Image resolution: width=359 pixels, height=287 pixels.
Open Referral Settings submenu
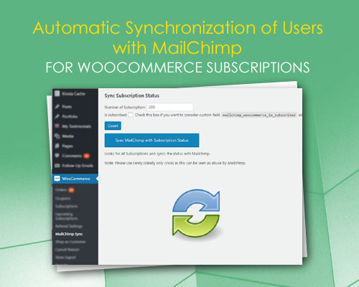click(x=69, y=226)
